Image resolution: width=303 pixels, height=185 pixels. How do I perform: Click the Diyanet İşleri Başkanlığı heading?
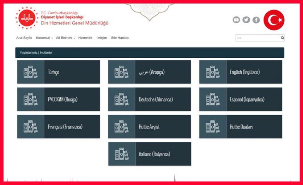(x=62, y=17)
